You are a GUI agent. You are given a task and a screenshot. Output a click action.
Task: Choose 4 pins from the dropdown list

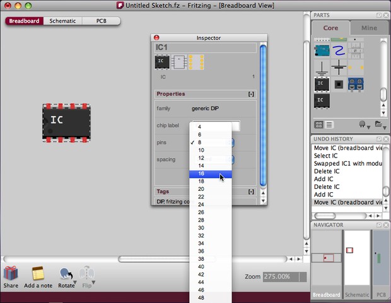click(211, 127)
